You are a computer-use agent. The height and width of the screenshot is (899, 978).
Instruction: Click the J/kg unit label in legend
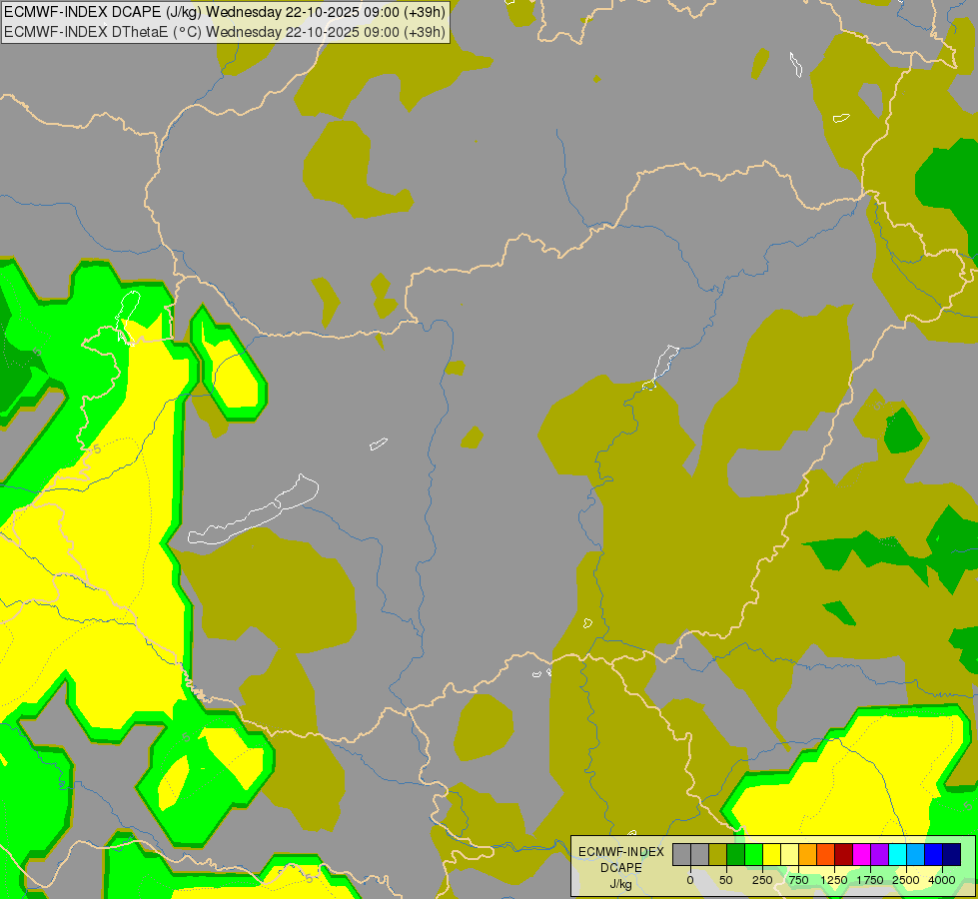pos(620,885)
